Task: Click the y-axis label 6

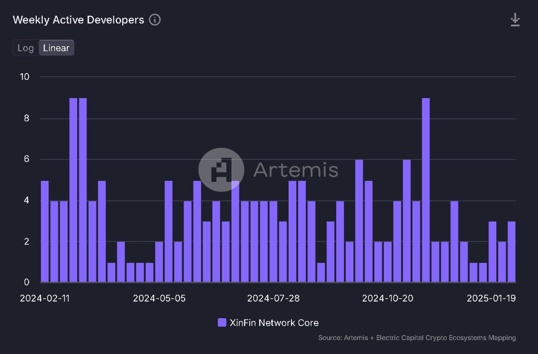Action: pyautogui.click(x=27, y=159)
